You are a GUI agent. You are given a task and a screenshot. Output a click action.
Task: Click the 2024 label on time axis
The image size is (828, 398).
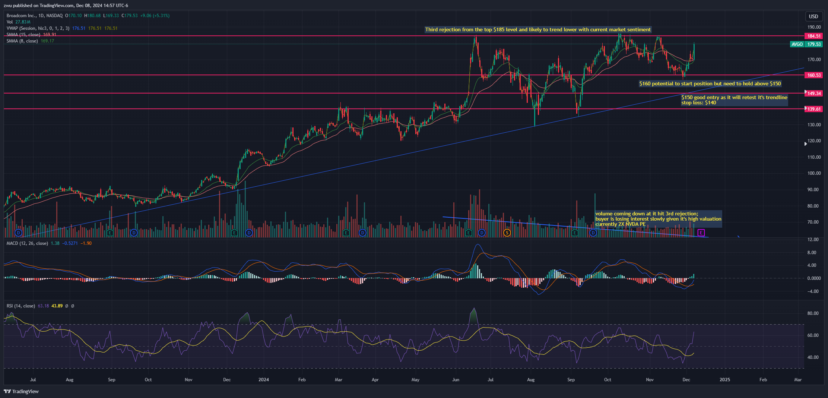[x=264, y=380]
